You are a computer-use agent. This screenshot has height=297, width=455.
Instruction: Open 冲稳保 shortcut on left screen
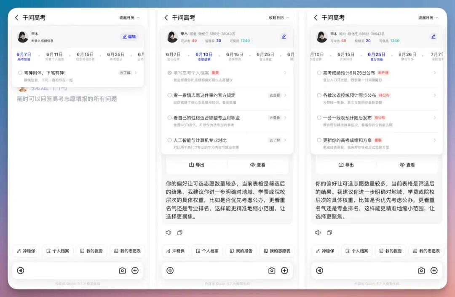pos(26,251)
